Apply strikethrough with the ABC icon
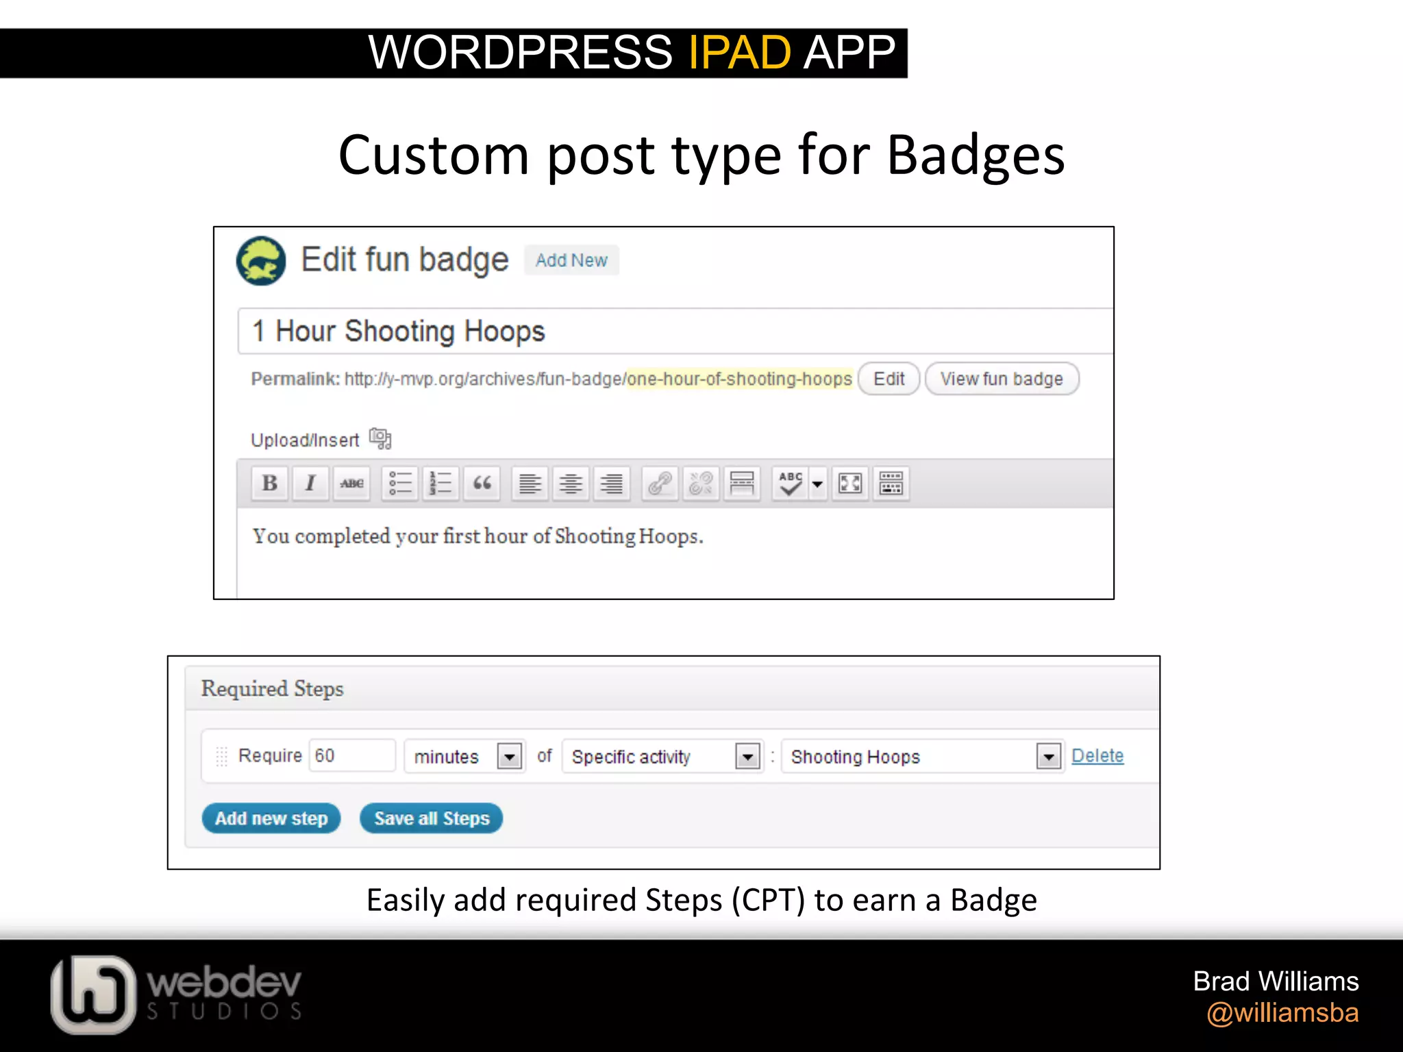Image resolution: width=1403 pixels, height=1052 pixels. pos(351,484)
